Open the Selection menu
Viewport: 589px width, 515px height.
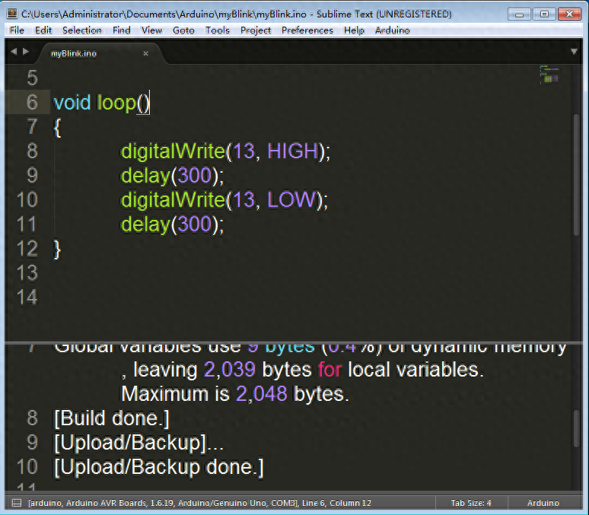tap(82, 30)
